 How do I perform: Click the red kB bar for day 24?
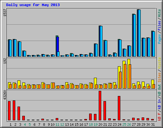[x=119, y=108]
